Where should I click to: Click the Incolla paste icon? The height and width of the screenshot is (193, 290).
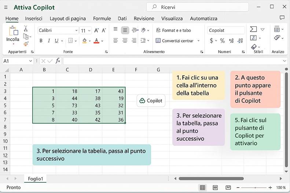point(14,30)
